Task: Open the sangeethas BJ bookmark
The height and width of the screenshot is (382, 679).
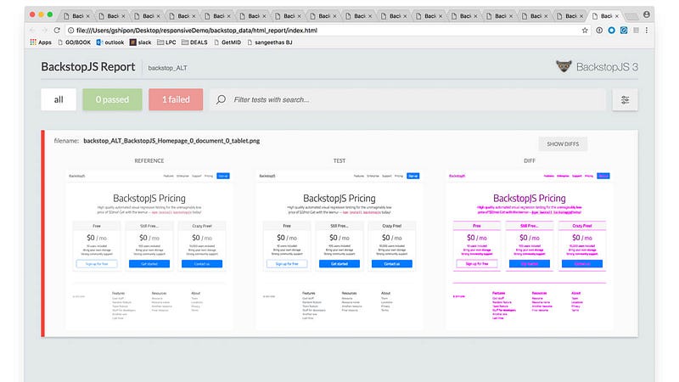Action: (x=269, y=42)
